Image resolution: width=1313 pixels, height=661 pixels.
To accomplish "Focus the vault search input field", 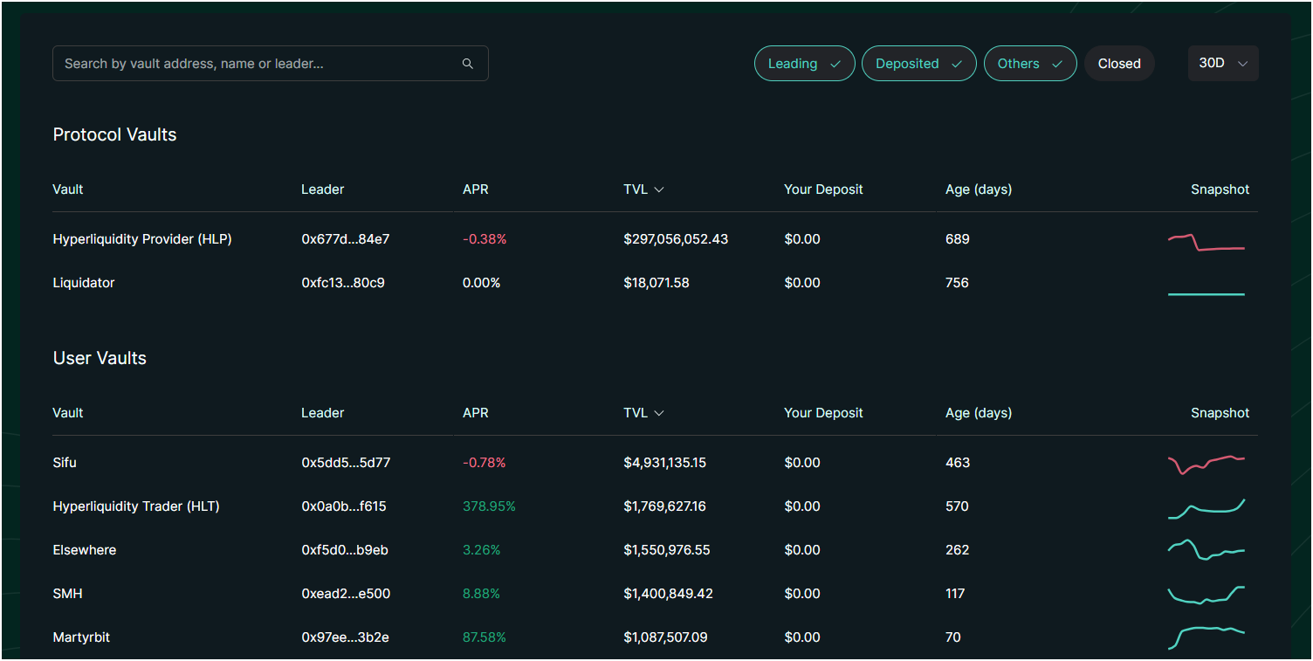I will tap(270, 64).
